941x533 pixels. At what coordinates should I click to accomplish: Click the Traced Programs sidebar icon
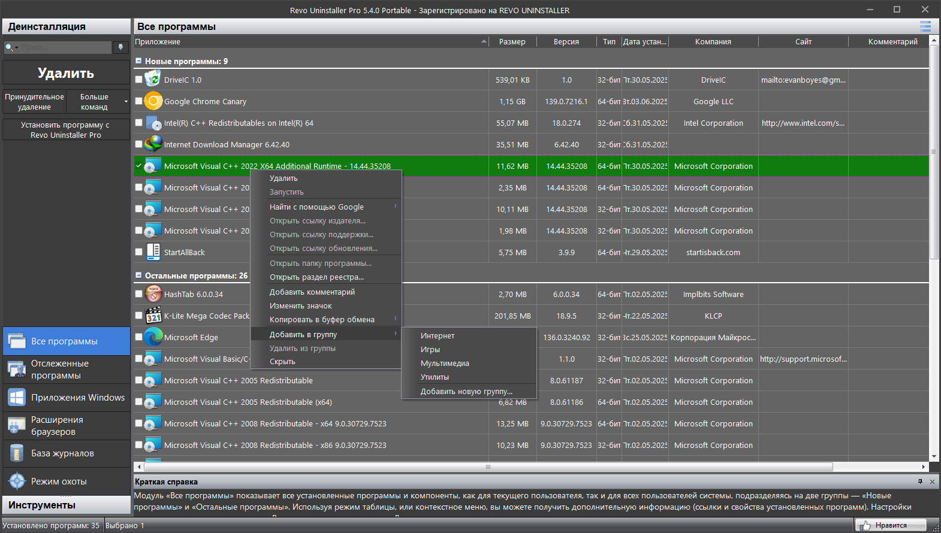click(x=16, y=370)
